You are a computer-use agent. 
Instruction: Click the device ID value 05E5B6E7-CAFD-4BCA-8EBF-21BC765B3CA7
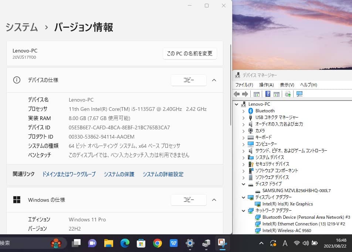point(119,128)
